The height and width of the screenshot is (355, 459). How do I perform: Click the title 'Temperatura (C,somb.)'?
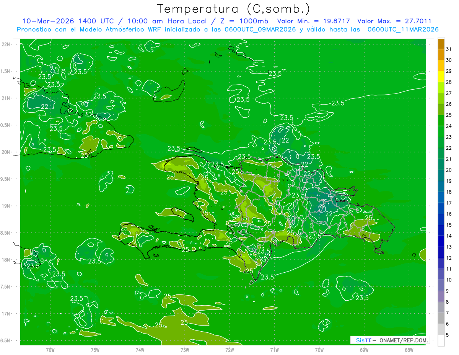point(234,9)
